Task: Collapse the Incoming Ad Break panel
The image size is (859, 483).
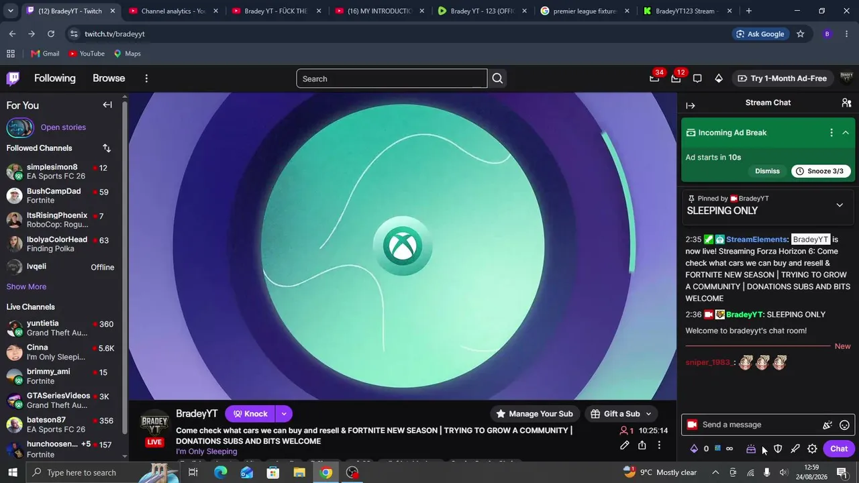Action: 846,133
